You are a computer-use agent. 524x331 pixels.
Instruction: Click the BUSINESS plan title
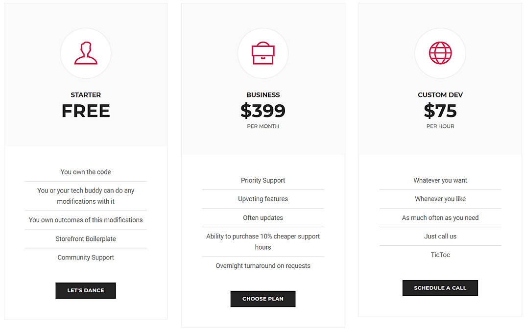(263, 95)
